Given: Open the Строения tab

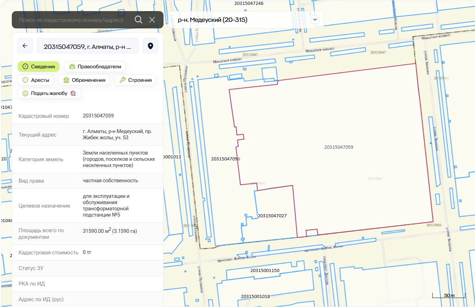Looking at the screenshot, I should [x=135, y=80].
